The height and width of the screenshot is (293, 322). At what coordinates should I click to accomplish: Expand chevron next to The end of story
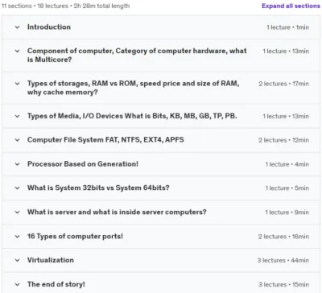pyautogui.click(x=17, y=284)
